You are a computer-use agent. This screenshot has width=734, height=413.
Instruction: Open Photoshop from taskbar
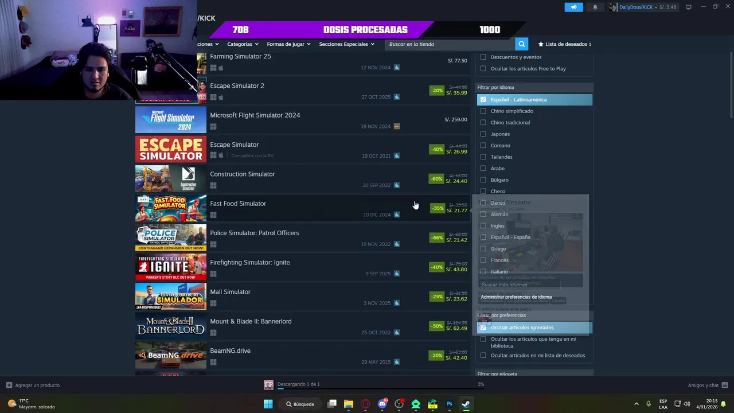(450, 404)
